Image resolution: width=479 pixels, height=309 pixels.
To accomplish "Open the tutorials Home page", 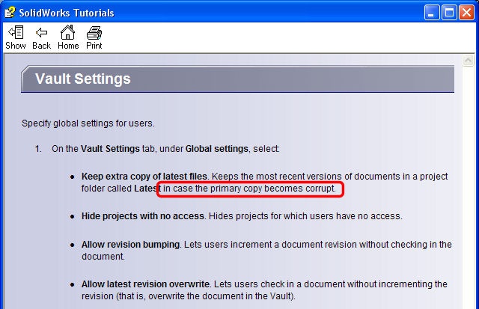I will click(x=68, y=37).
